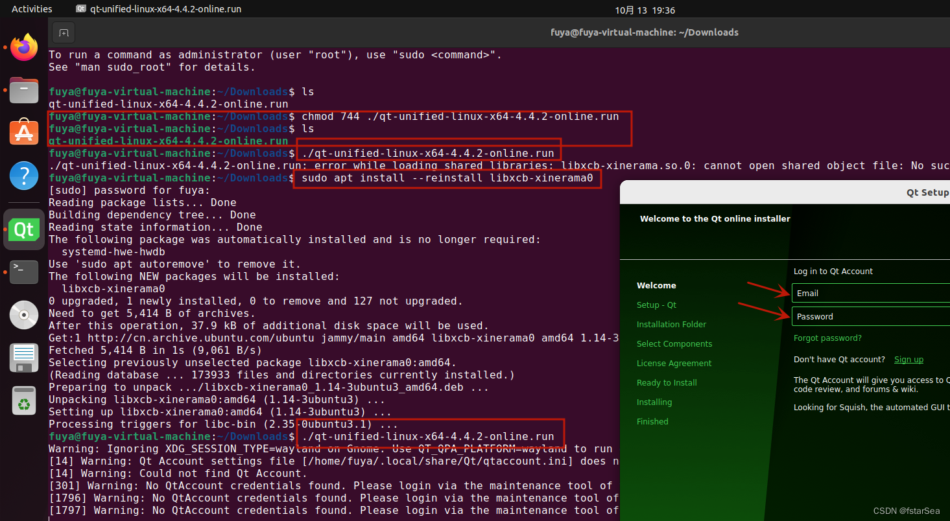950x521 pixels.
Task: Open the date and time clock menu
Action: pos(645,10)
